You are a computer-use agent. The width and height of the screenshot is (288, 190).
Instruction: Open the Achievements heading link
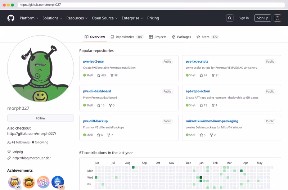20,171
